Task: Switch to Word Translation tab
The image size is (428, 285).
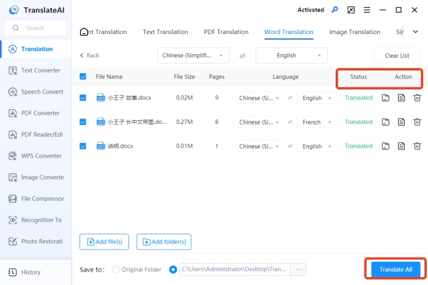Action: pyautogui.click(x=289, y=32)
